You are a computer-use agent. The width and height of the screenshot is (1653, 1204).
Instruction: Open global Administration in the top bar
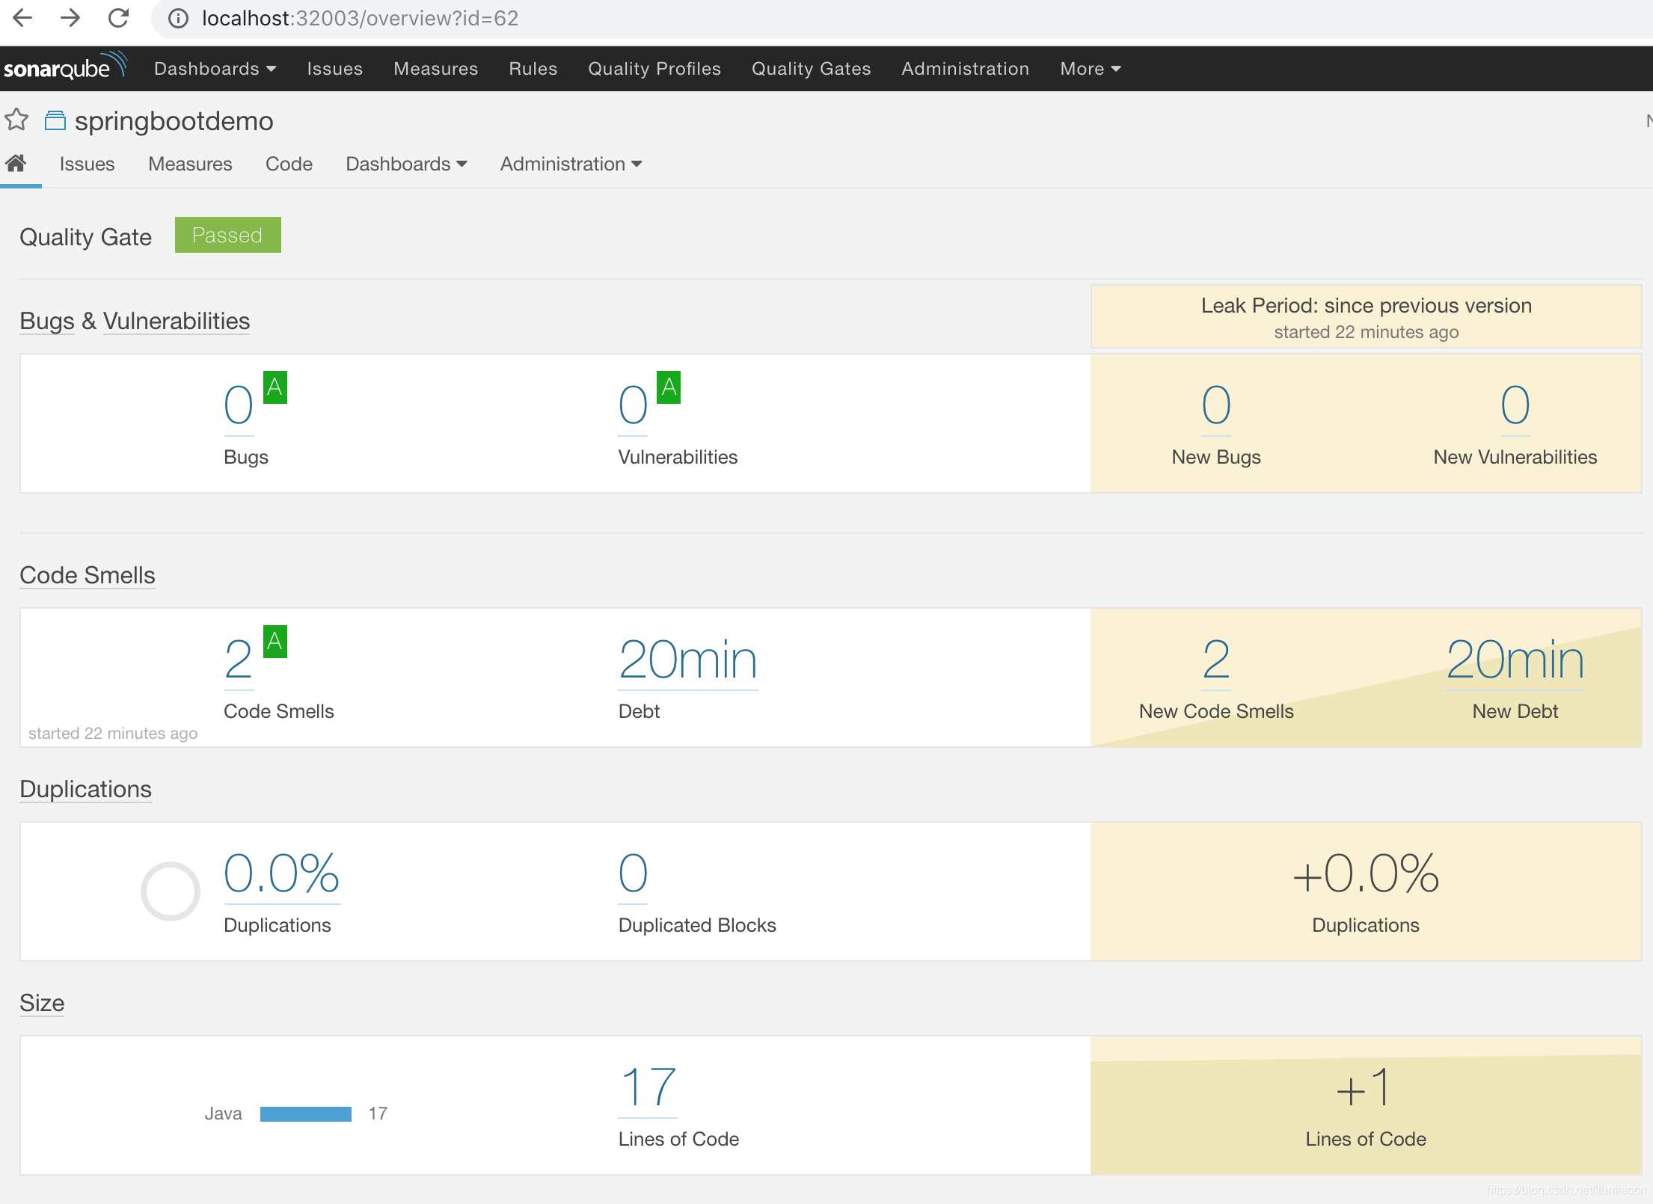point(965,69)
